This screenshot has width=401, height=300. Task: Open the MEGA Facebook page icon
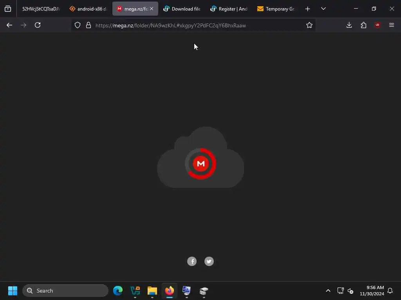192,261
